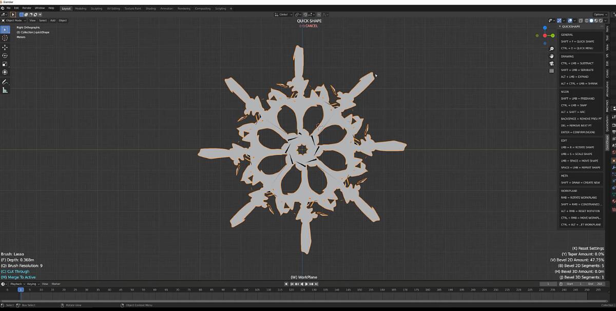The height and width of the screenshot is (311, 616).
Task: Open the Object menu in viewport header
Action: 63,21
